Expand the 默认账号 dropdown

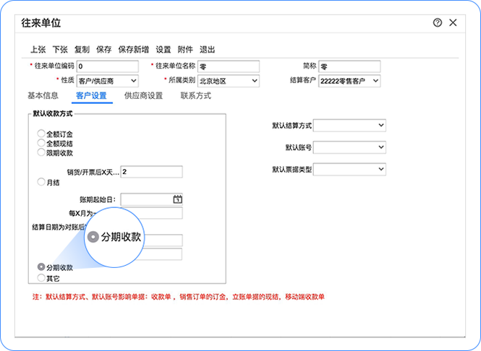coord(349,147)
